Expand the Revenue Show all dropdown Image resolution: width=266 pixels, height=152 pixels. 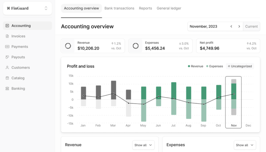click(x=143, y=145)
